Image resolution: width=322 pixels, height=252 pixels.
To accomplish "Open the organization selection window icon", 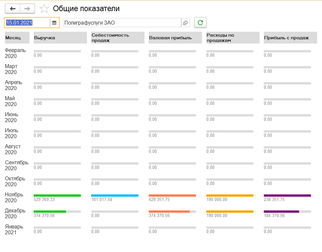I will tap(185, 23).
